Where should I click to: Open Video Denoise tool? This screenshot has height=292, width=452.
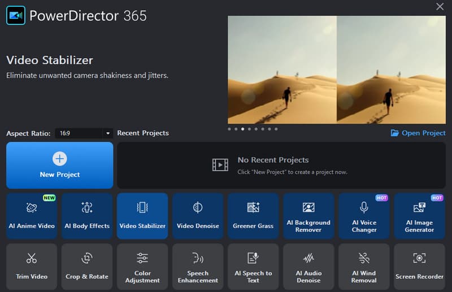pyautogui.click(x=198, y=216)
